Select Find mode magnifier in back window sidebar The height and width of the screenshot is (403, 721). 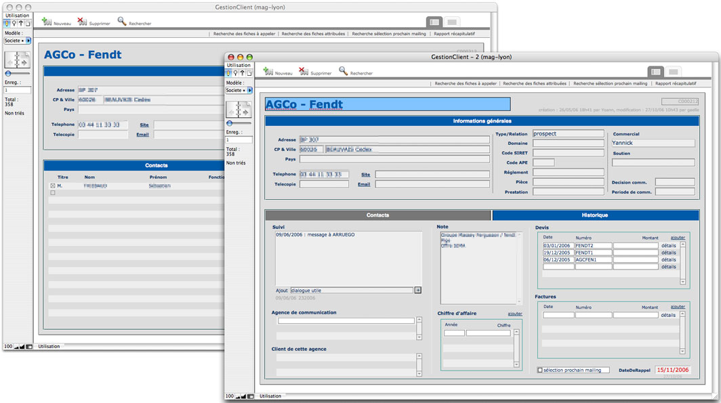[14, 24]
